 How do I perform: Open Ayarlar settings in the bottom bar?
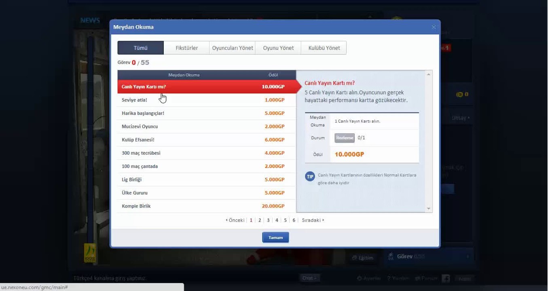(x=369, y=278)
